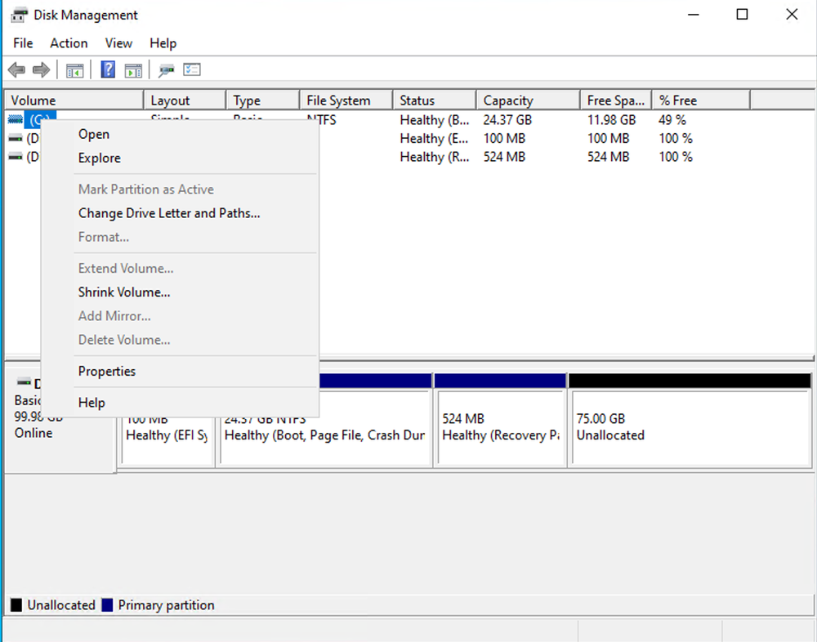Open Properties from the context menu
The height and width of the screenshot is (642, 817).
pyautogui.click(x=106, y=371)
